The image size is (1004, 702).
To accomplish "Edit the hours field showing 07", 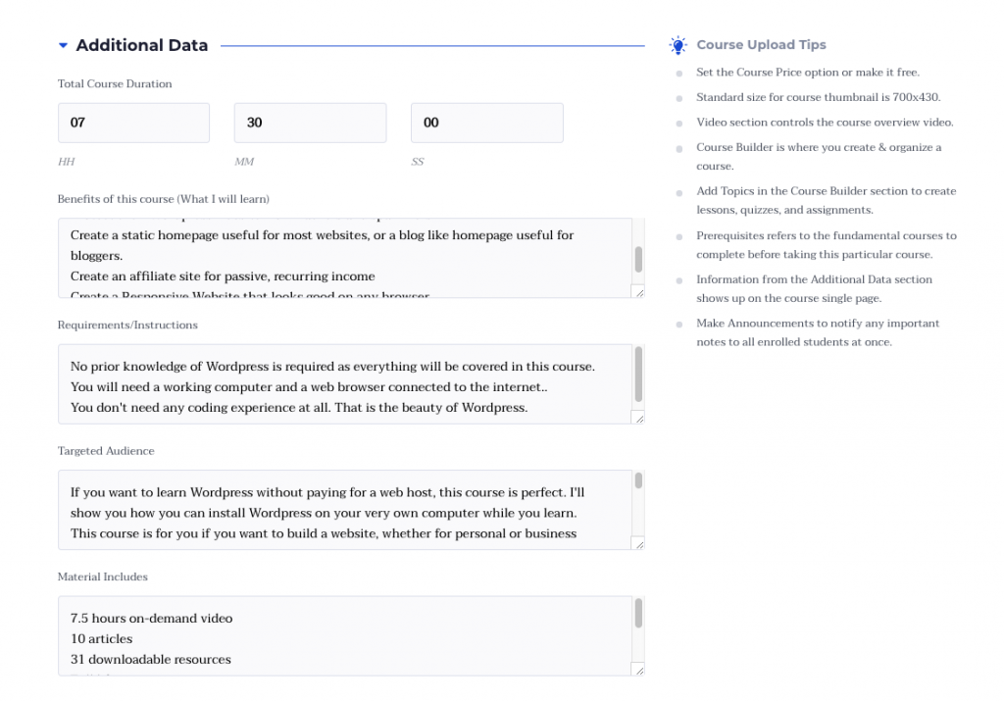I will click(x=133, y=123).
